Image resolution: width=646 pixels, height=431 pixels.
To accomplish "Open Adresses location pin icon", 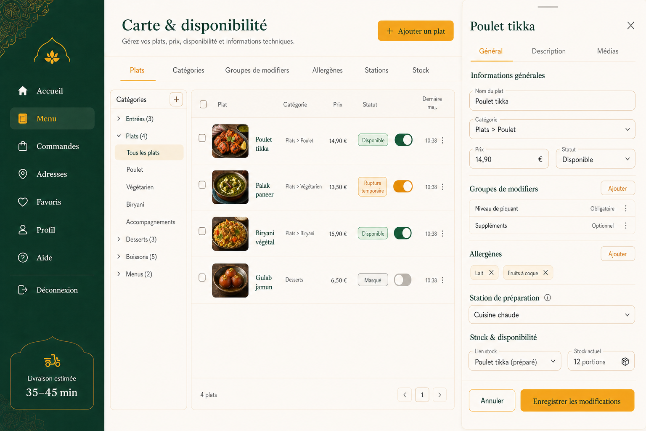I will point(23,174).
